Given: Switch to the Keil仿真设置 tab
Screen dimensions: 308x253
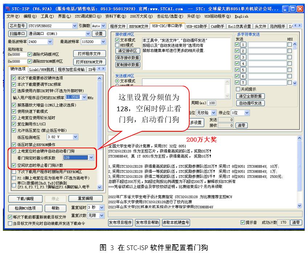Looking at the screenshot, I should (x=239, y=26).
